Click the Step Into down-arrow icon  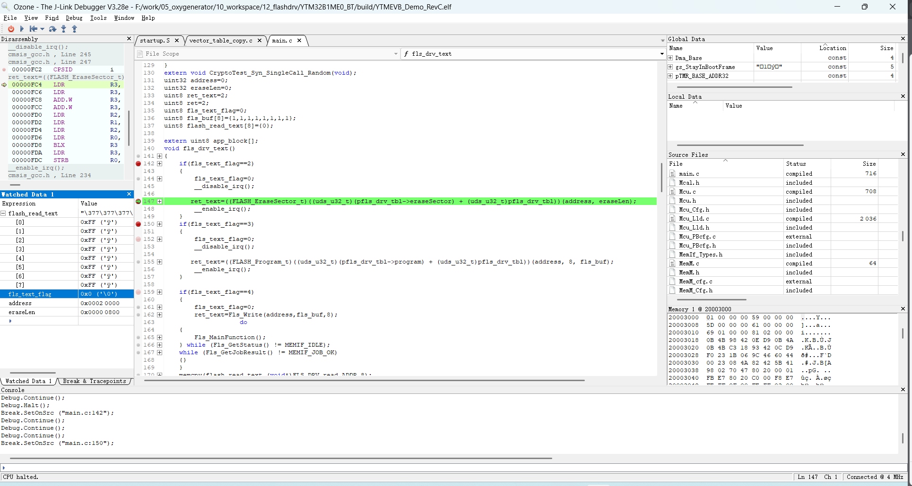point(64,29)
